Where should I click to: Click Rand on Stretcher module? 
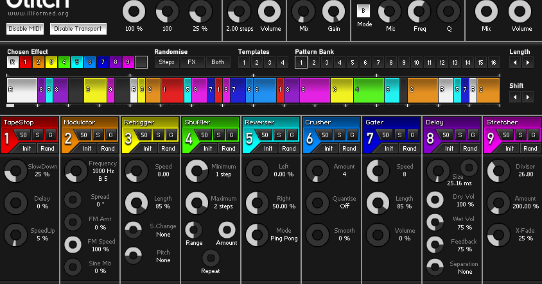point(530,148)
